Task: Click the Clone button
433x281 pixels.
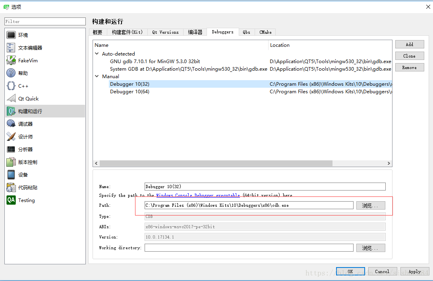Action: pos(410,56)
